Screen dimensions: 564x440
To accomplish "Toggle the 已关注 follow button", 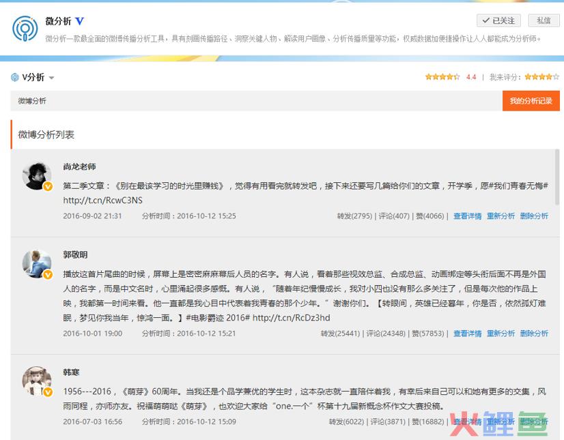I will pyautogui.click(x=499, y=20).
